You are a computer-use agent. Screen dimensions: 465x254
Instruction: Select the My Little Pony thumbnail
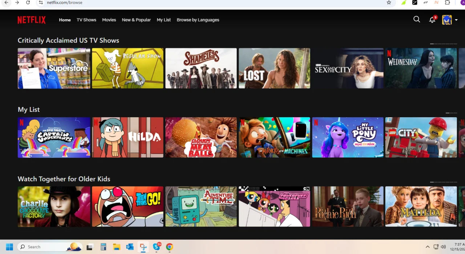348,138
